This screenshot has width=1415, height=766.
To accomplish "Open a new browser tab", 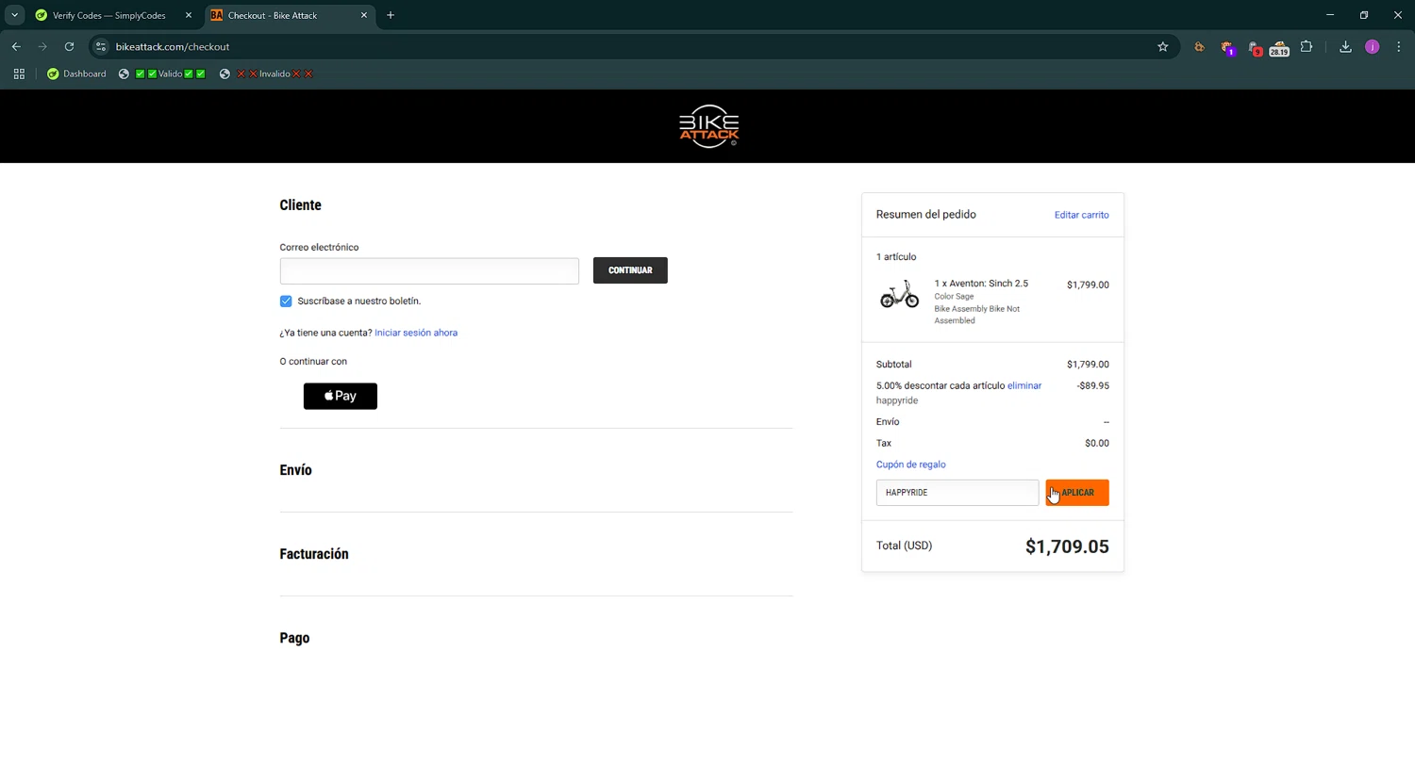I will (391, 15).
